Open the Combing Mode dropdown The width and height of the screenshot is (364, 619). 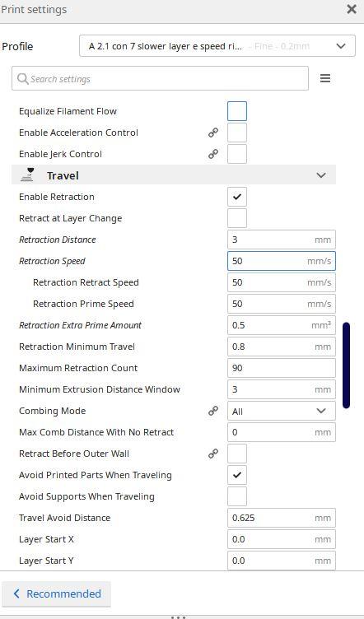pyautogui.click(x=282, y=411)
